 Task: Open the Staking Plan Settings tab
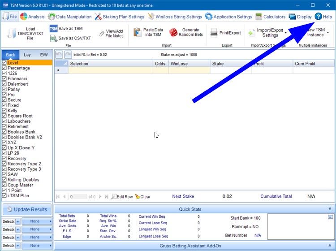[x=120, y=17]
